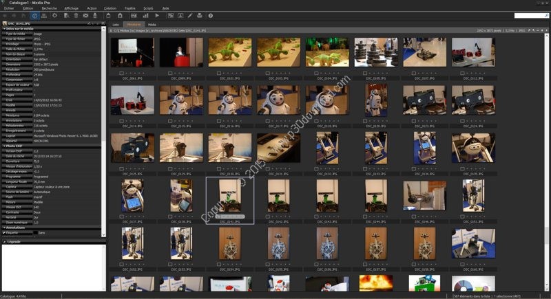Click the microphone voice annotation icon
Viewport: 551px width, 299px height.
pos(95,16)
